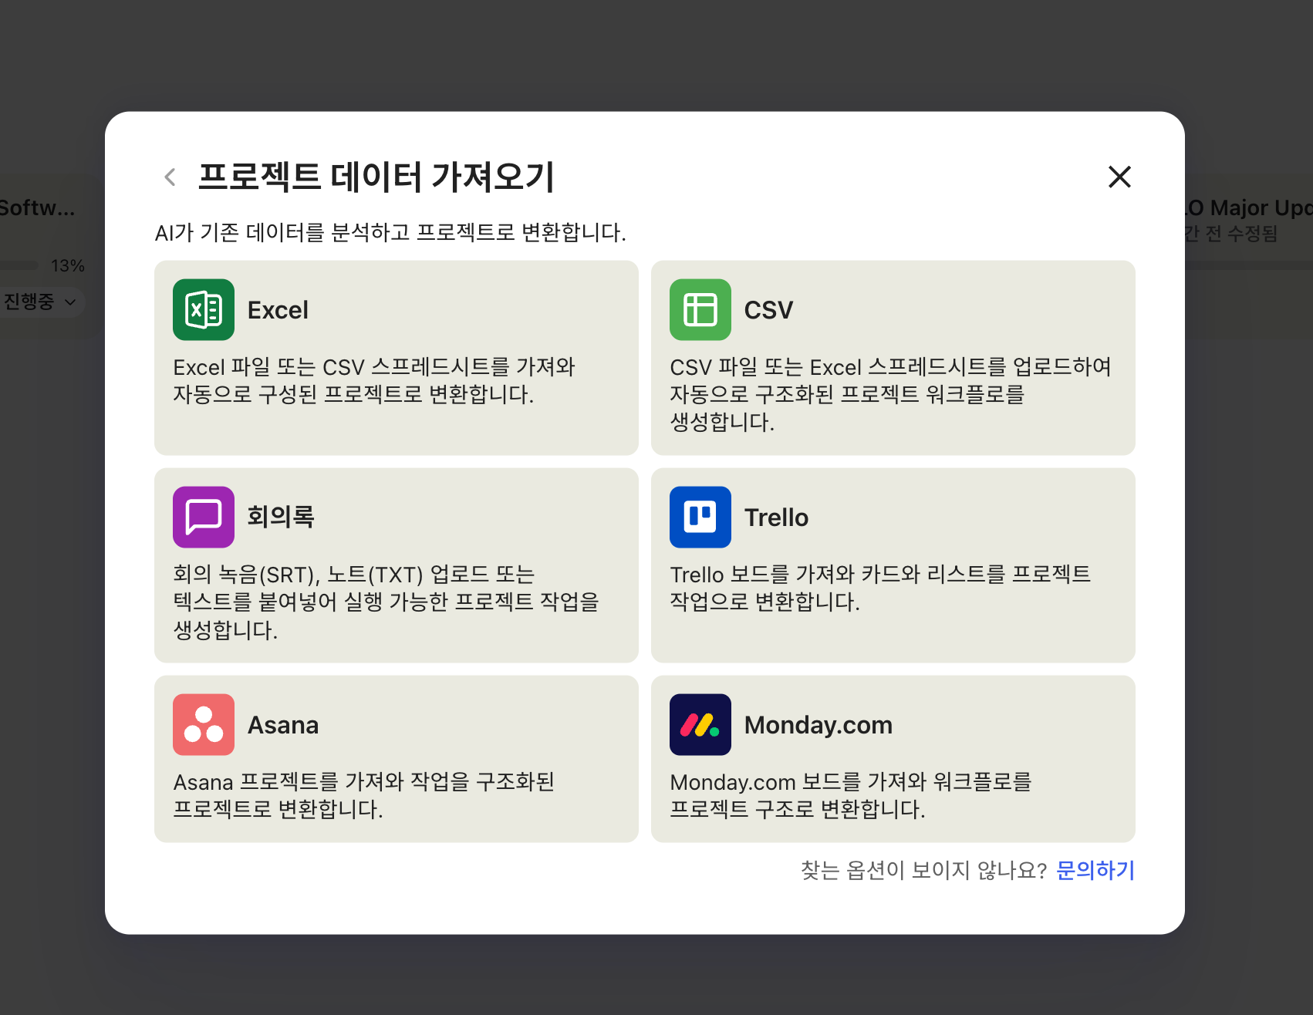Click 회의록 description about 회의 녹음(SRT)
Image resolution: width=1313 pixels, height=1015 pixels.
[245, 575]
